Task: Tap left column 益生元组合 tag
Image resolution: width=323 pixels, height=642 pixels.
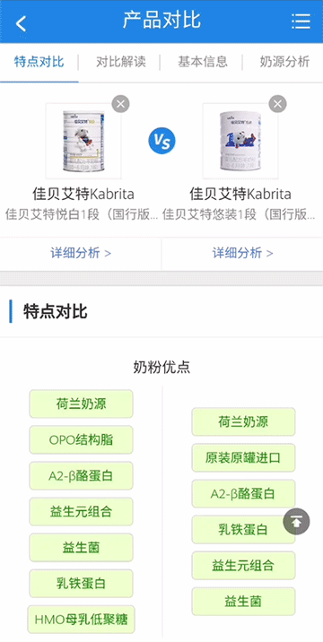Action: click(x=81, y=511)
